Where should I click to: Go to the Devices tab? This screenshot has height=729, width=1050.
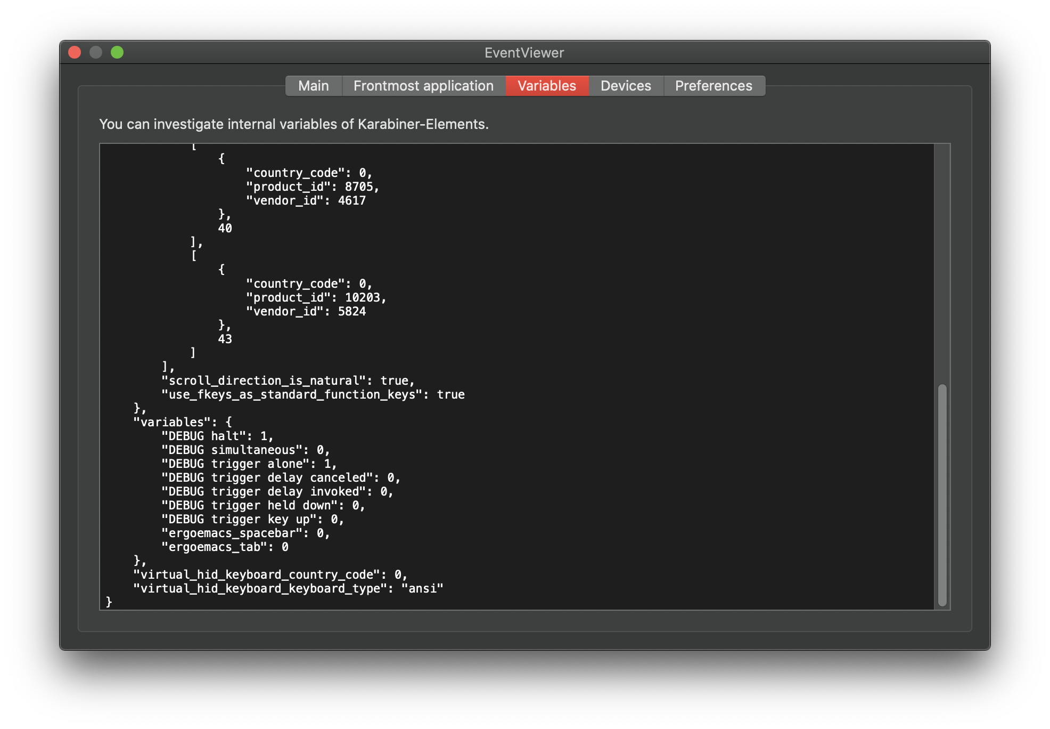(x=626, y=86)
